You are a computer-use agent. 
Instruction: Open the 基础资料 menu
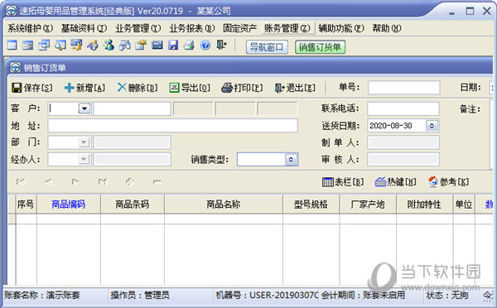click(84, 28)
